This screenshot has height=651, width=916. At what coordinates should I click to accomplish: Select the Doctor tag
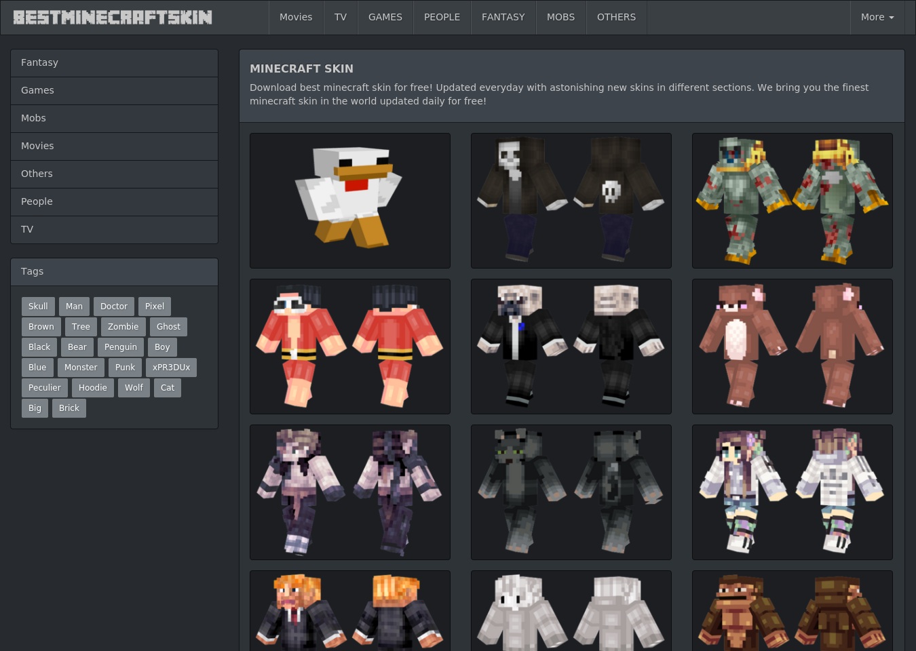(114, 307)
